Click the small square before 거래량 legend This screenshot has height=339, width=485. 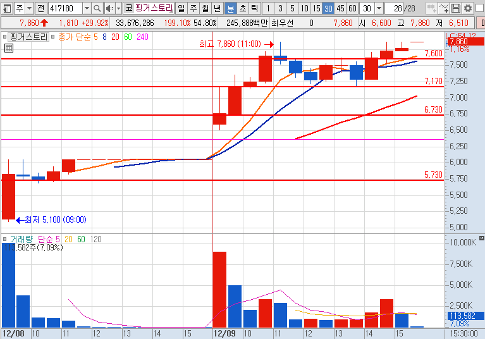tap(4, 239)
